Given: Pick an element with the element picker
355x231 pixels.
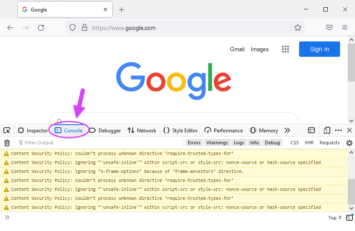Looking at the screenshot, I should click(7, 131).
